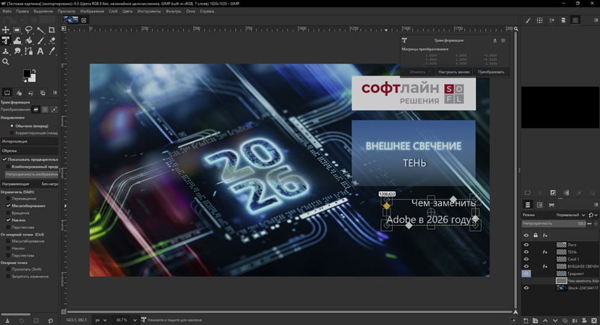This screenshot has width=600, height=325.
Task: Save tool preset in tool options
Action: [x=7, y=321]
